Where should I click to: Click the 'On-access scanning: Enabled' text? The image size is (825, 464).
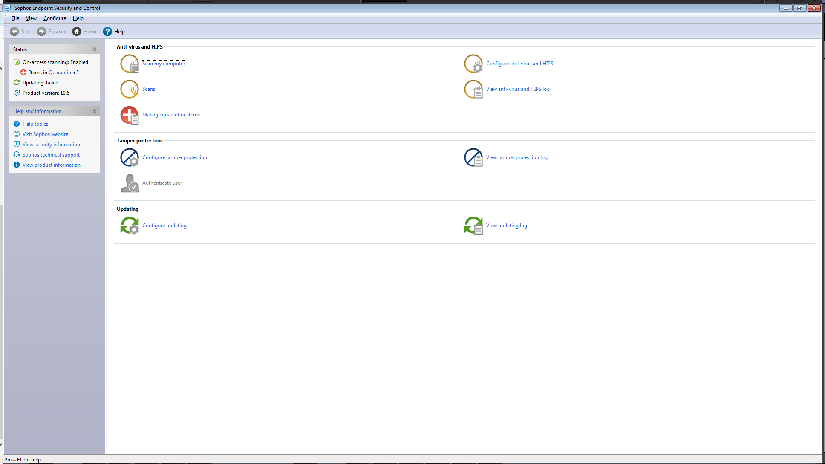[55, 62]
